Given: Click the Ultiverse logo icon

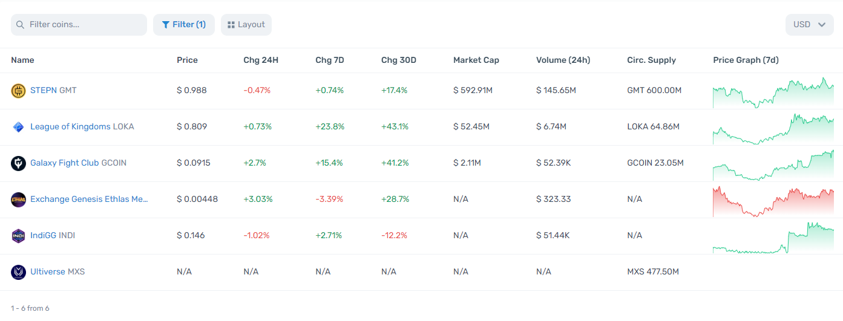Looking at the screenshot, I should point(18,272).
